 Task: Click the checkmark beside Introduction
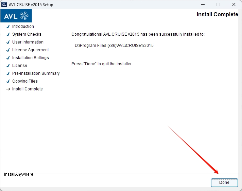pyautogui.click(x=8, y=27)
